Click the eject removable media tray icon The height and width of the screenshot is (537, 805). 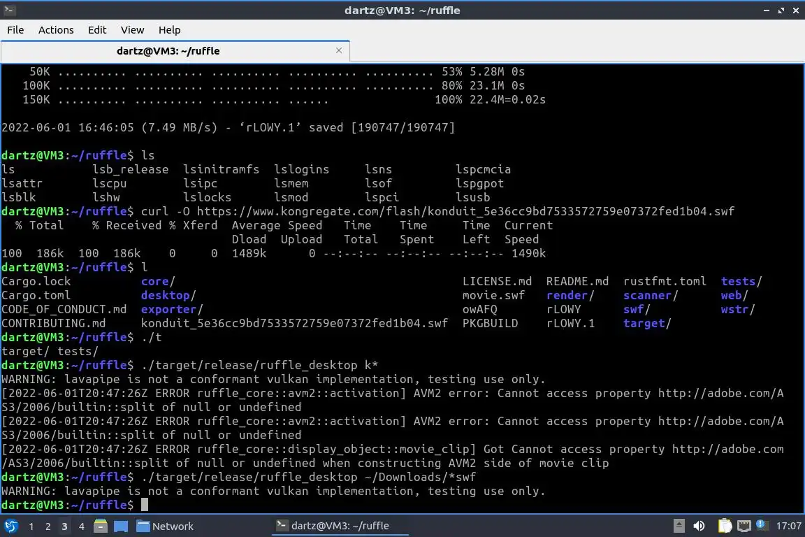(x=679, y=526)
